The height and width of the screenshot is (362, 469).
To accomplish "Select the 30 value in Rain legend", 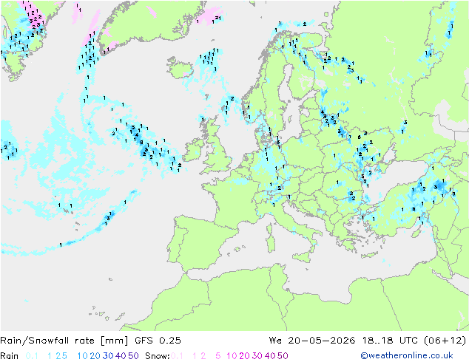I will tap(108, 356).
